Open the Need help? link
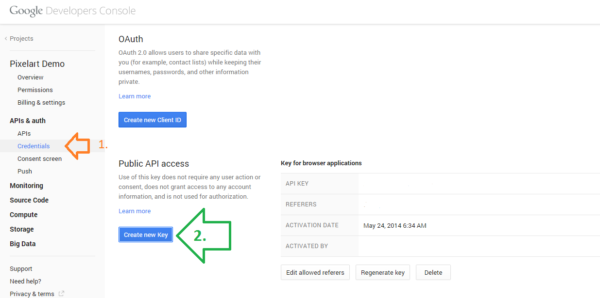 pyautogui.click(x=25, y=281)
